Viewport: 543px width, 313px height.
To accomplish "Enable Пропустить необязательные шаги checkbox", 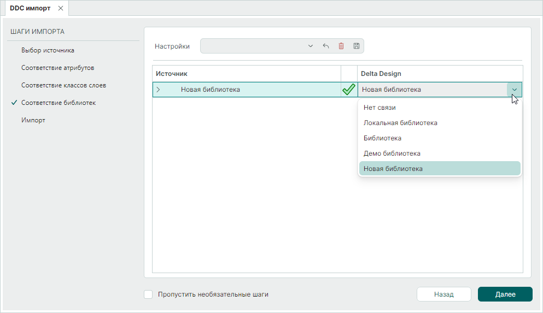I will pyautogui.click(x=148, y=294).
